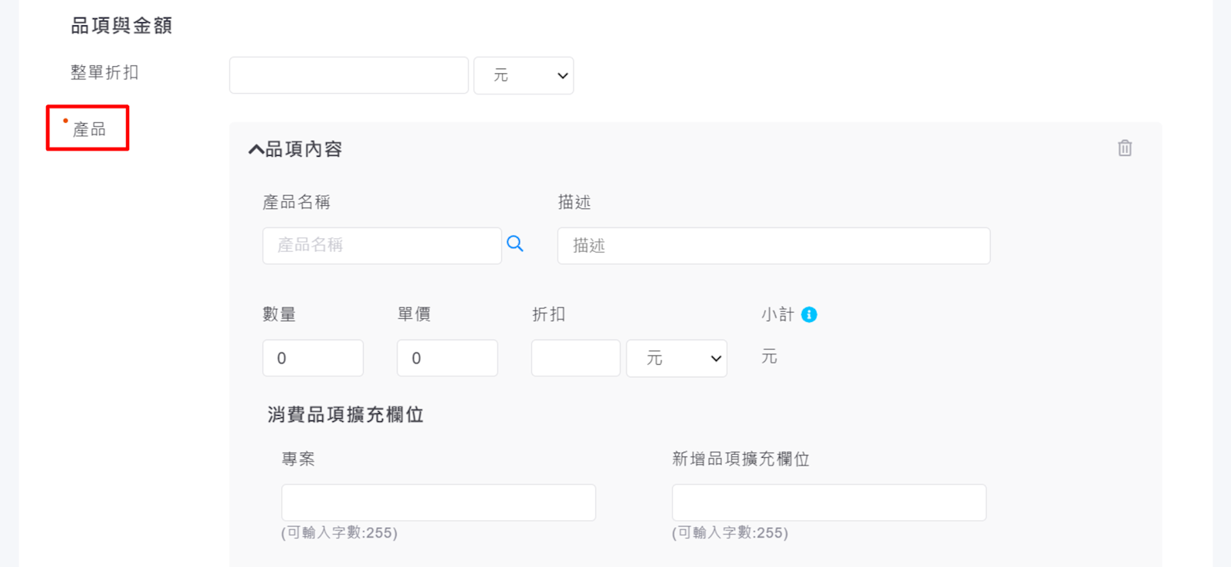
Task: Delete the item with the trash icon
Action: click(x=1124, y=148)
